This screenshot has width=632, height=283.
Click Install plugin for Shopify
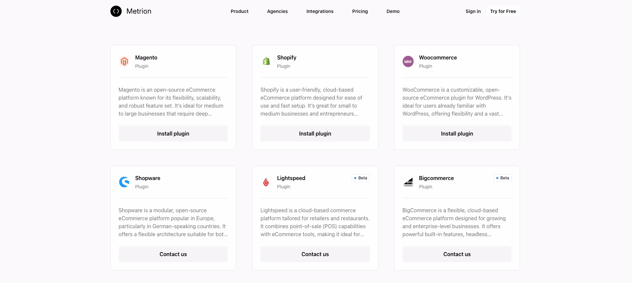click(x=315, y=133)
